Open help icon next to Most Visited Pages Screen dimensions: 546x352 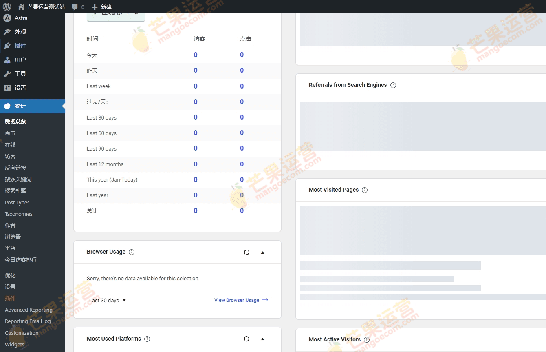pyautogui.click(x=365, y=190)
